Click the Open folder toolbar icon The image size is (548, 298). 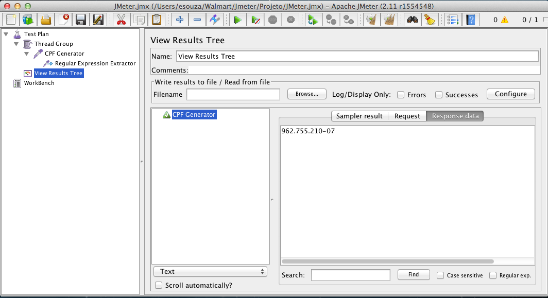(x=46, y=20)
